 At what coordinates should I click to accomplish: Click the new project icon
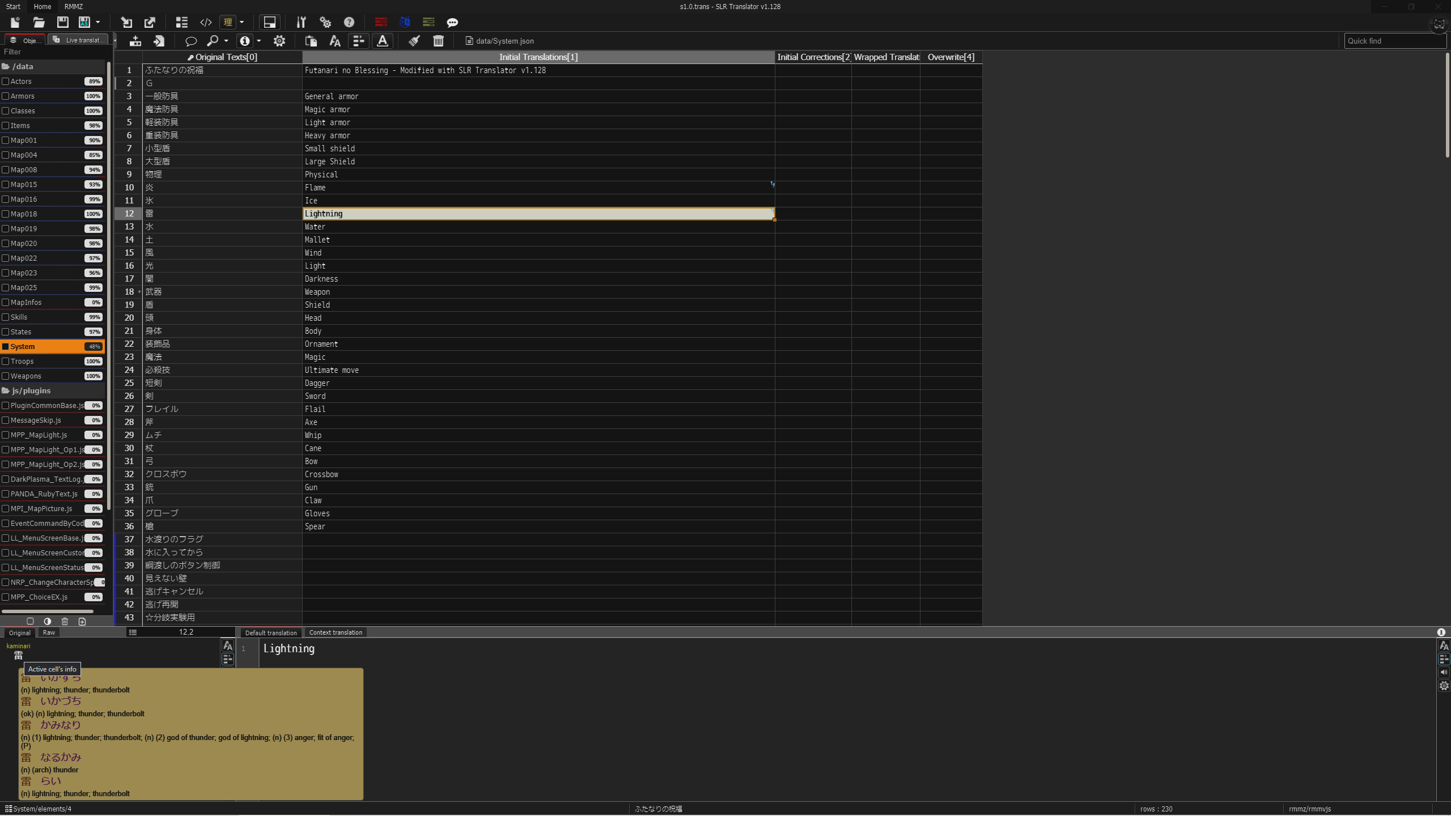(15, 22)
